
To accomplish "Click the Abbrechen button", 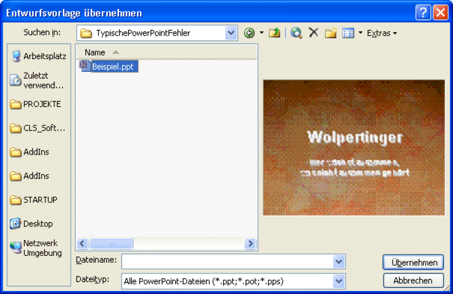I will pyautogui.click(x=414, y=281).
